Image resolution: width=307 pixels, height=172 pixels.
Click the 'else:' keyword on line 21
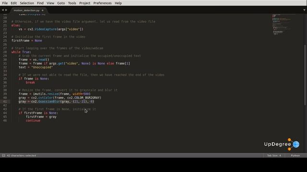(x=16, y=25)
